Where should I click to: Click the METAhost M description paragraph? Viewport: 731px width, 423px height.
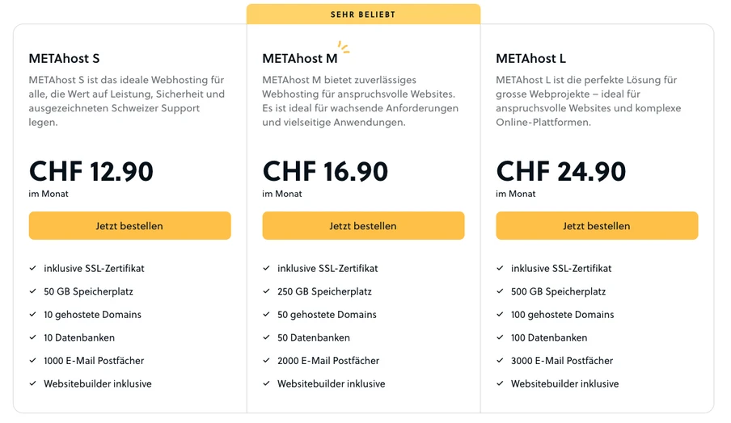point(361,101)
